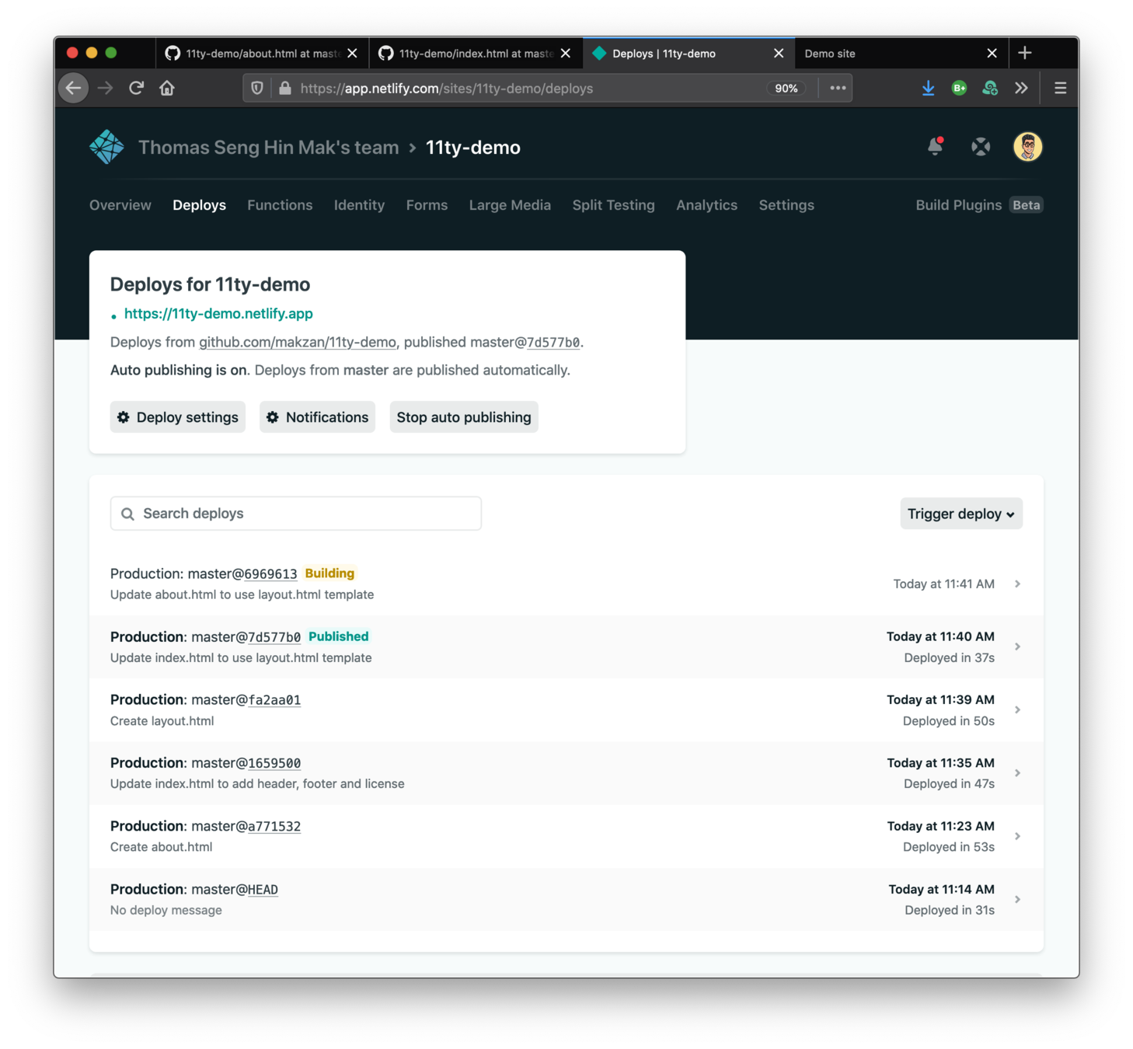Click 'Update about.html to use layout.html template'
This screenshot has height=1049, width=1133.
pyautogui.click(x=242, y=594)
